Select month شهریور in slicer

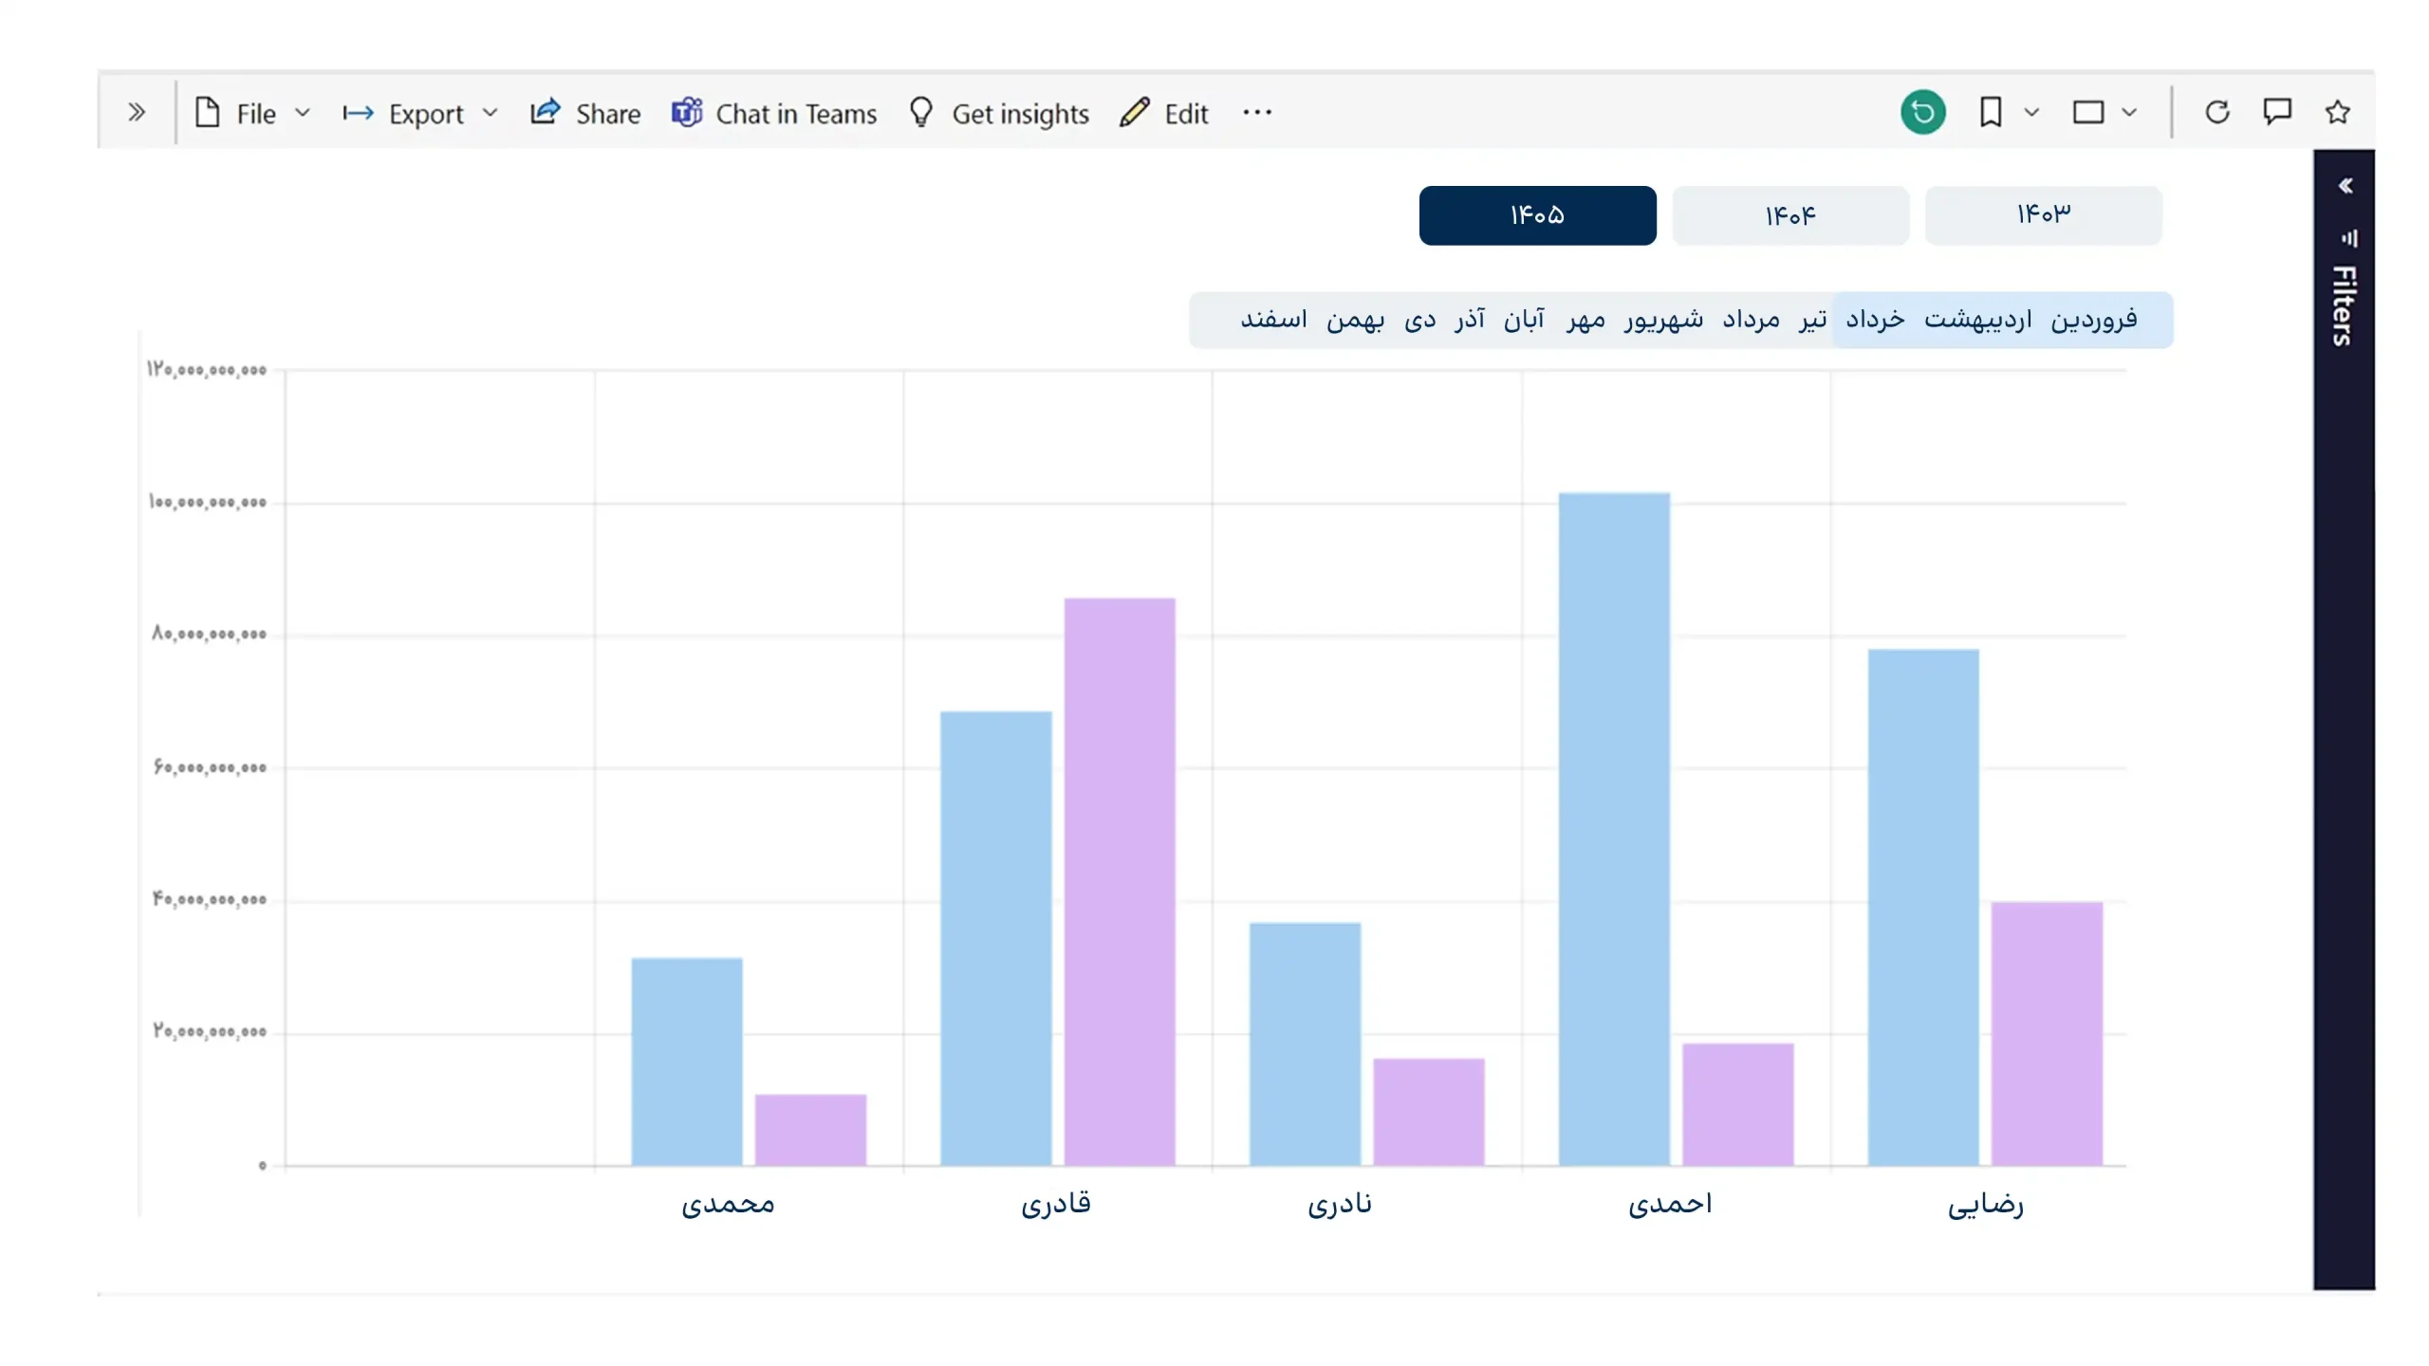1662,320
